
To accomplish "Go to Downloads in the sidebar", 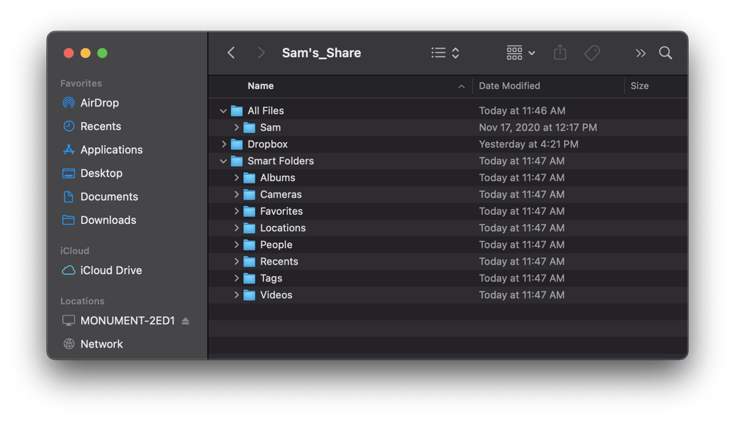I will point(108,220).
